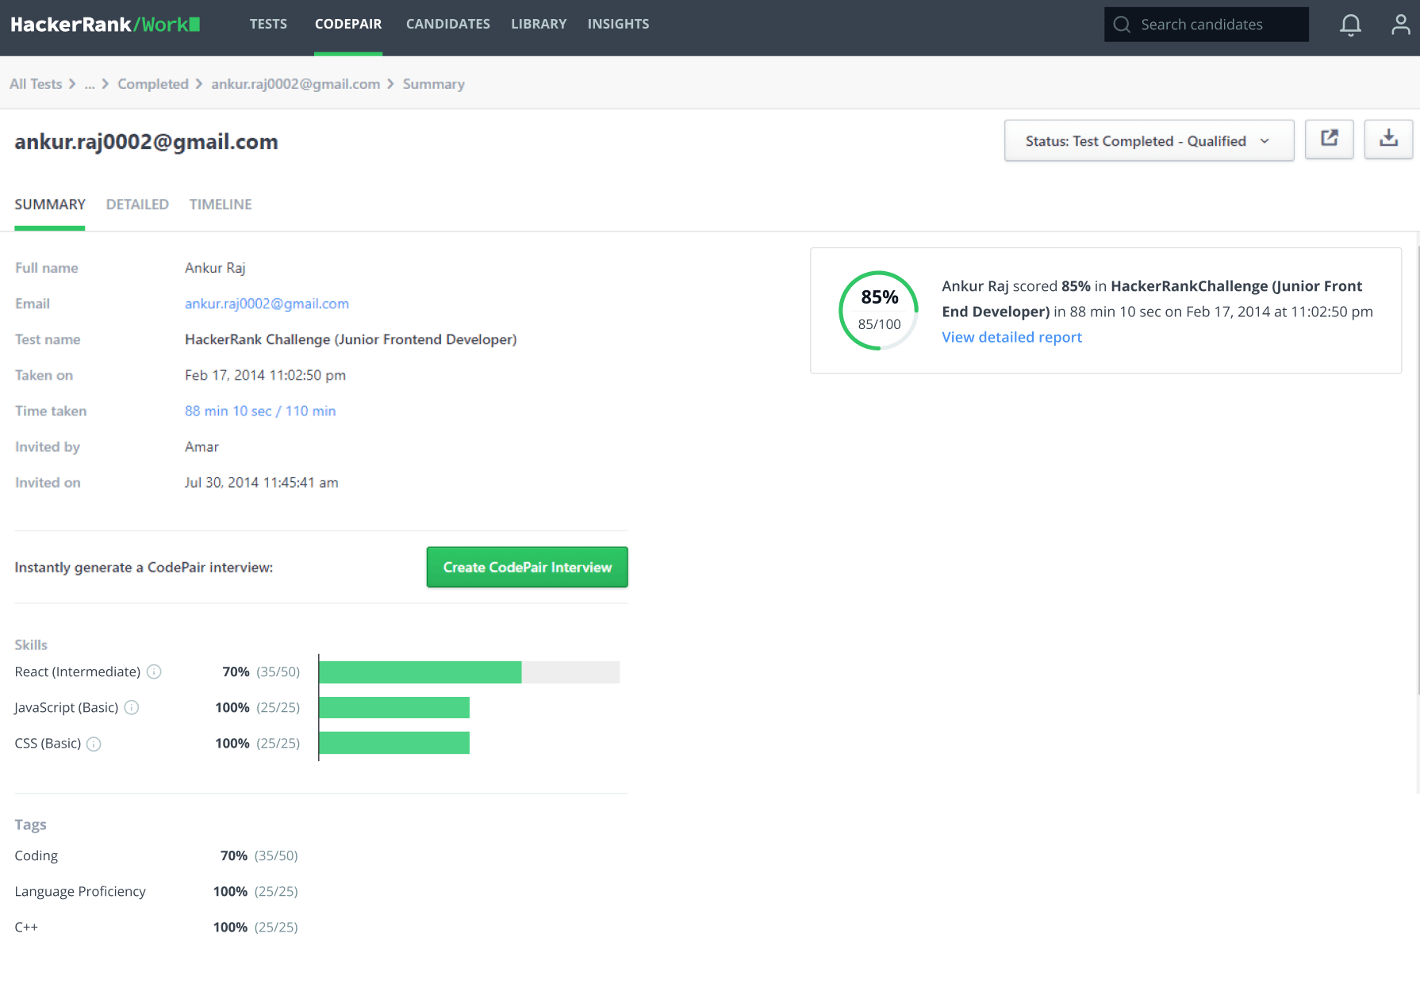Click the 85% score circle
This screenshot has height=991, width=1420.
click(879, 311)
